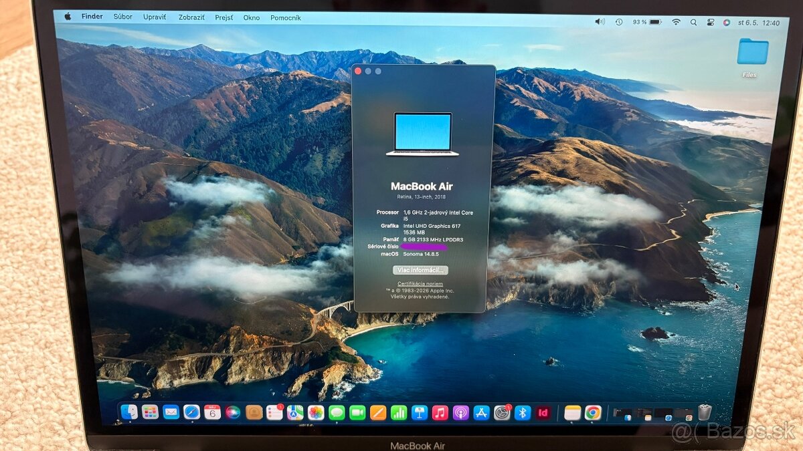803x451 pixels.
Task: Click the 1,6 GHz 2-jadrový processor value
Action: 438,215
